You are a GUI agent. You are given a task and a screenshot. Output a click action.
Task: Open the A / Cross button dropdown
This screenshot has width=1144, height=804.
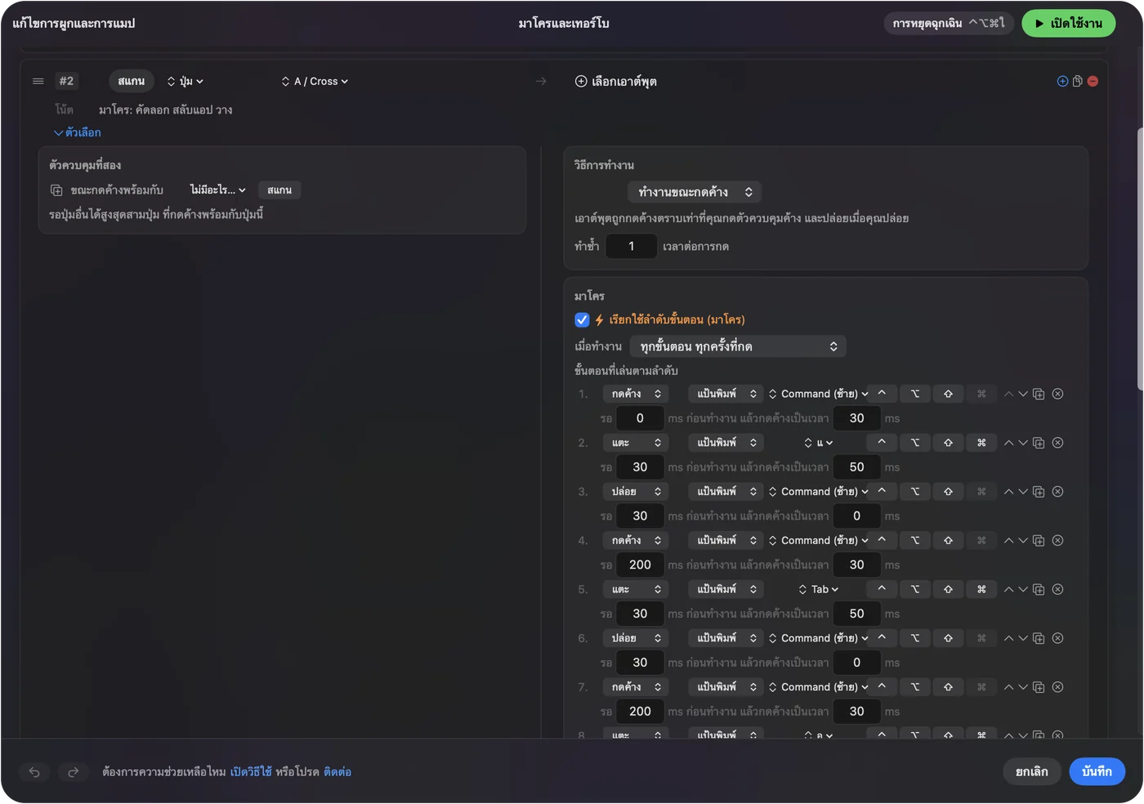[315, 81]
